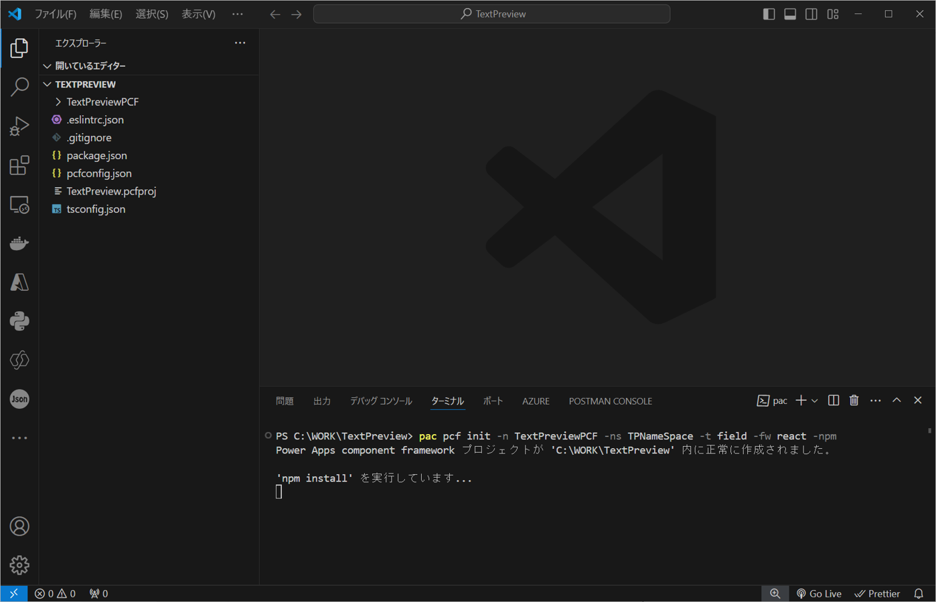The width and height of the screenshot is (936, 602).
Task: Open the Azure view icon
Action: (x=19, y=282)
